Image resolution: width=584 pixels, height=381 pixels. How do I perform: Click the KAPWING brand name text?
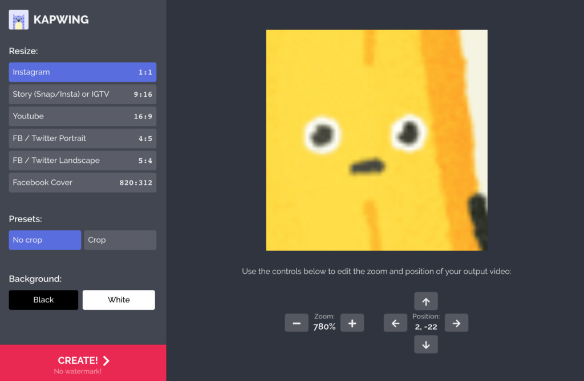click(x=61, y=21)
